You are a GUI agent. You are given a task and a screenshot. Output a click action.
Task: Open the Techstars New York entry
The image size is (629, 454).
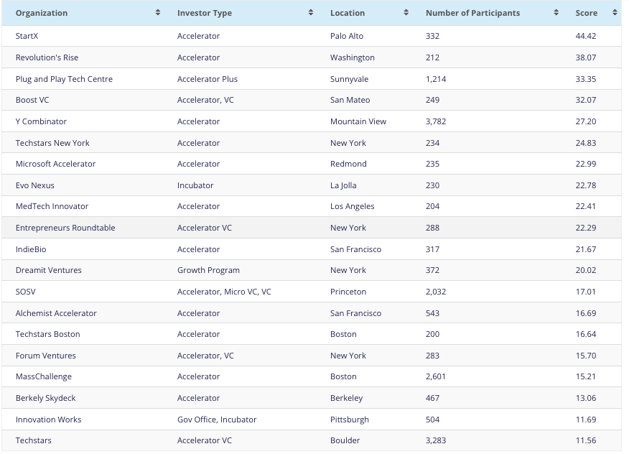52,143
